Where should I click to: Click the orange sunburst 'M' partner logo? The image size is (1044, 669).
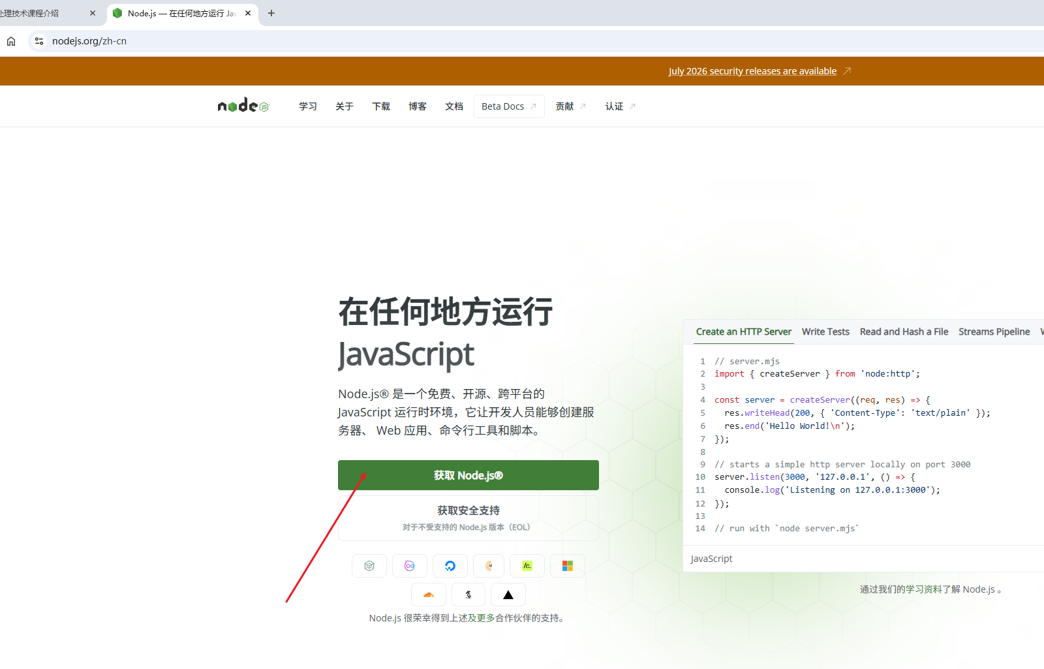click(489, 566)
